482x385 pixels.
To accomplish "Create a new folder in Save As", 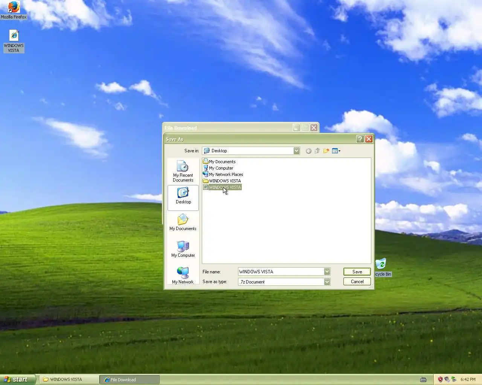I will [x=326, y=151].
